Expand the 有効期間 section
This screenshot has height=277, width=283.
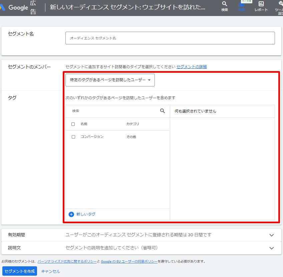coord(272,235)
